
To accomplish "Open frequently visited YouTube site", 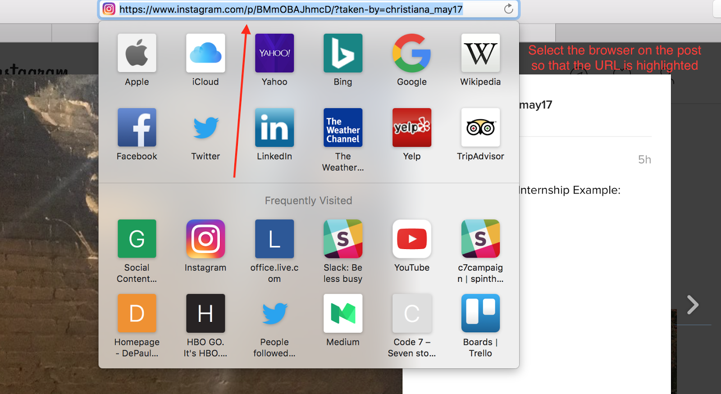I will (412, 239).
